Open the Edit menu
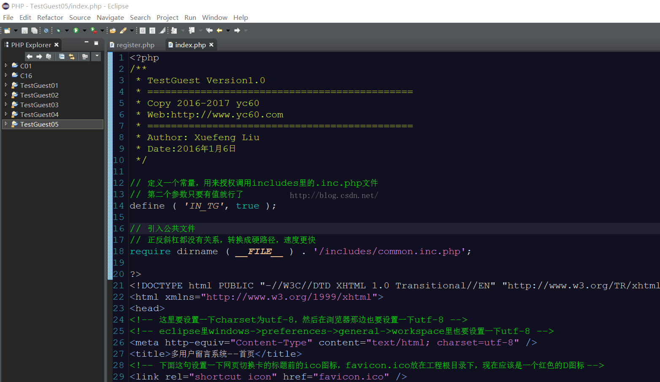Screen dimensions: 660x382 click(25, 17)
